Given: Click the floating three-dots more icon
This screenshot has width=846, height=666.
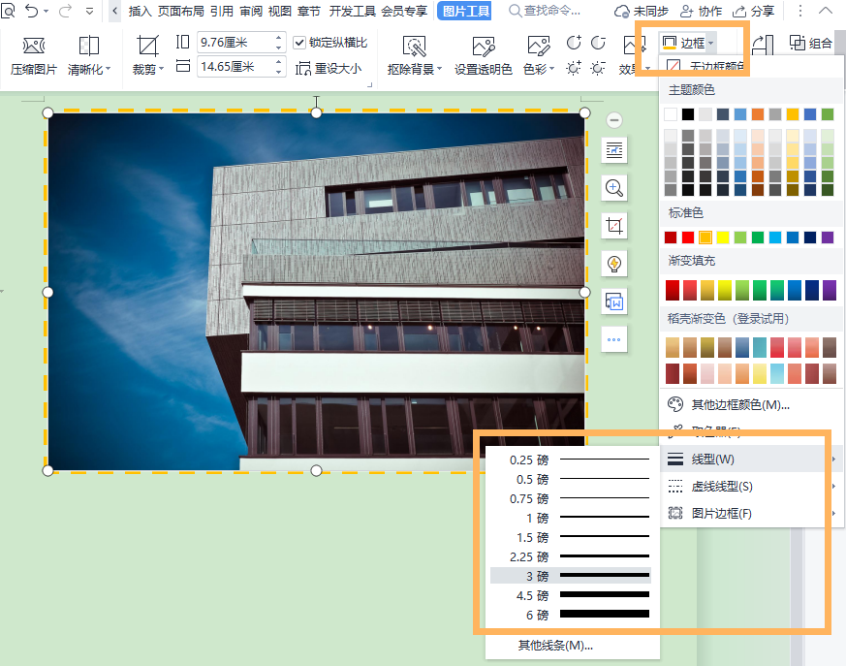Looking at the screenshot, I should [614, 339].
